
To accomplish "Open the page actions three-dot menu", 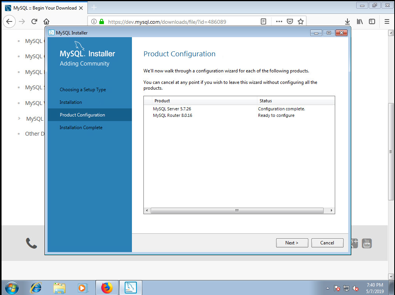I will [x=279, y=21].
